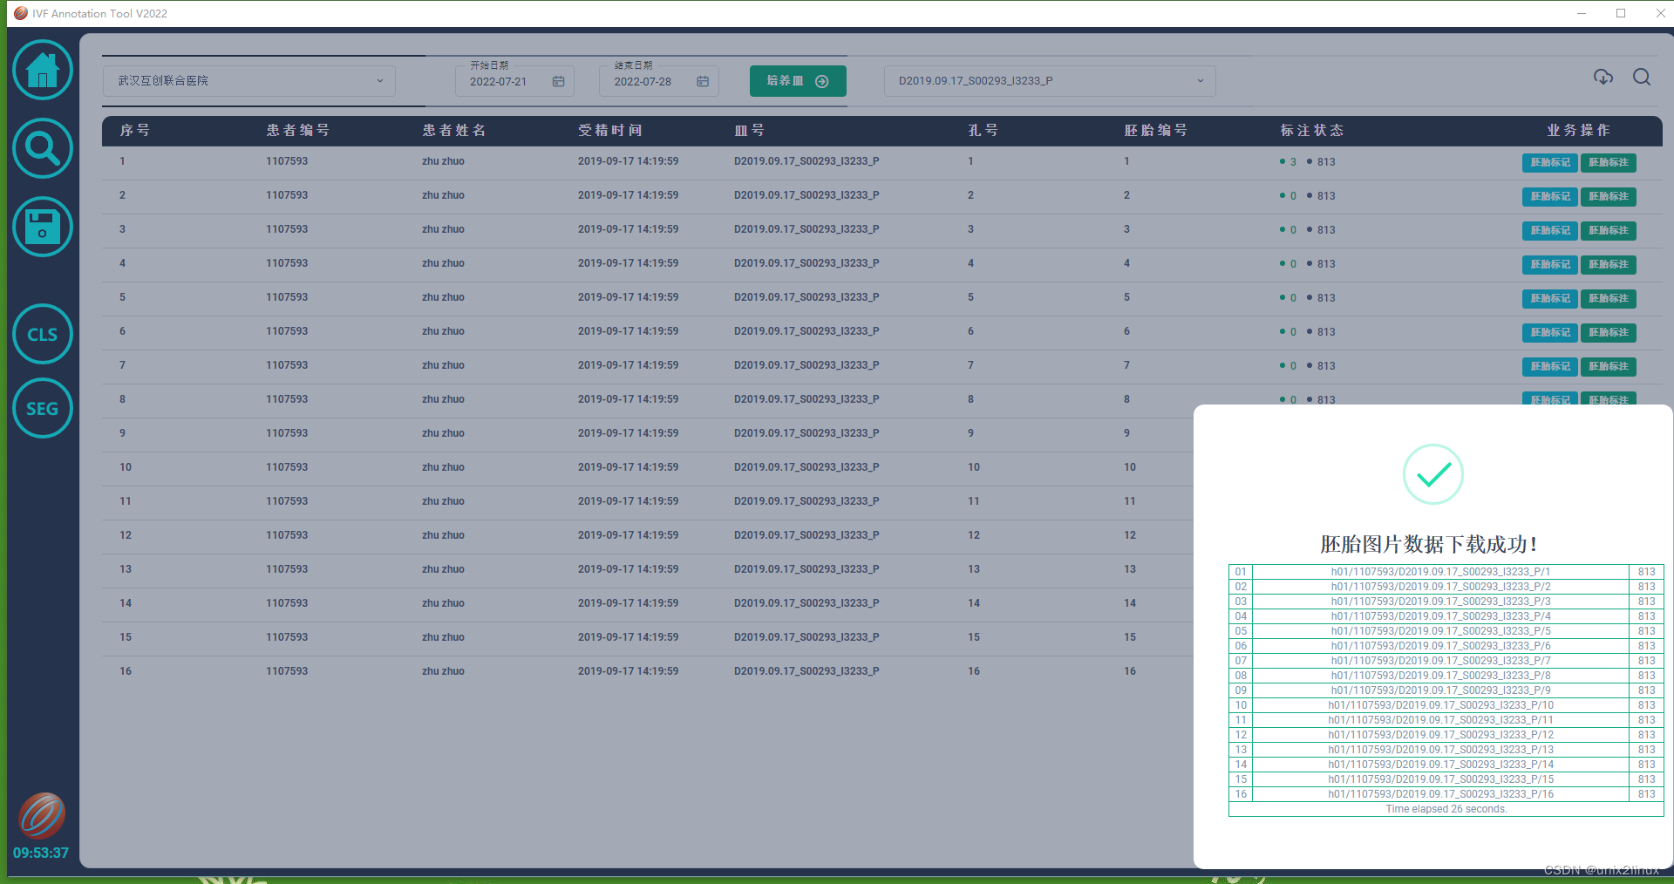
Task: Click the 孔号 column header
Action: pyautogui.click(x=983, y=130)
